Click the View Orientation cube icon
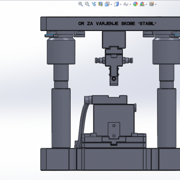Screen dimensions: 180x180 coord(107,4)
